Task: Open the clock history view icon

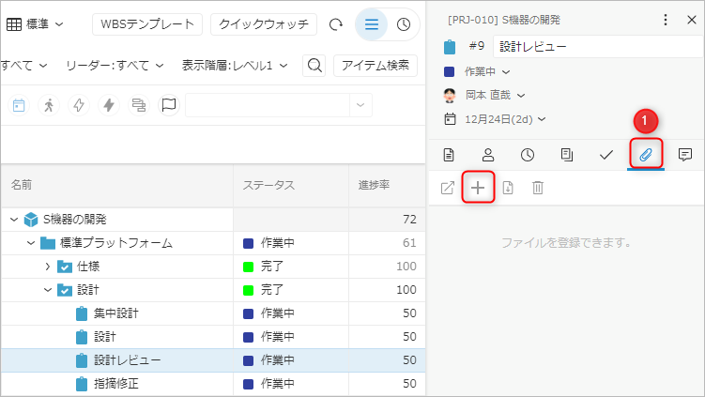Action: pos(404,24)
